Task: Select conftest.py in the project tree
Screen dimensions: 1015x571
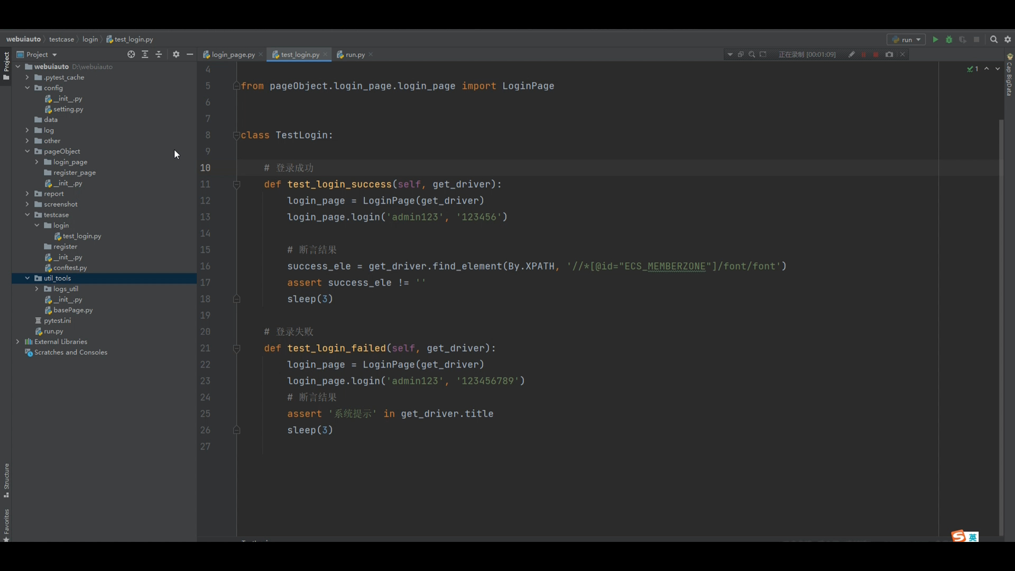Action: point(66,268)
